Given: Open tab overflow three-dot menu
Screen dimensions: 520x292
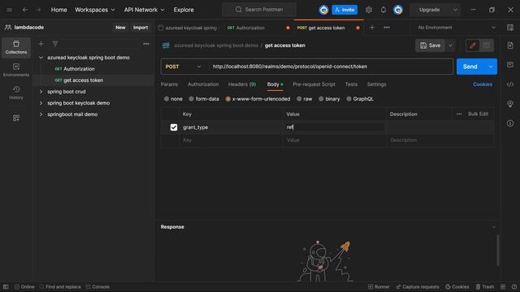Looking at the screenshot, I should click(387, 28).
